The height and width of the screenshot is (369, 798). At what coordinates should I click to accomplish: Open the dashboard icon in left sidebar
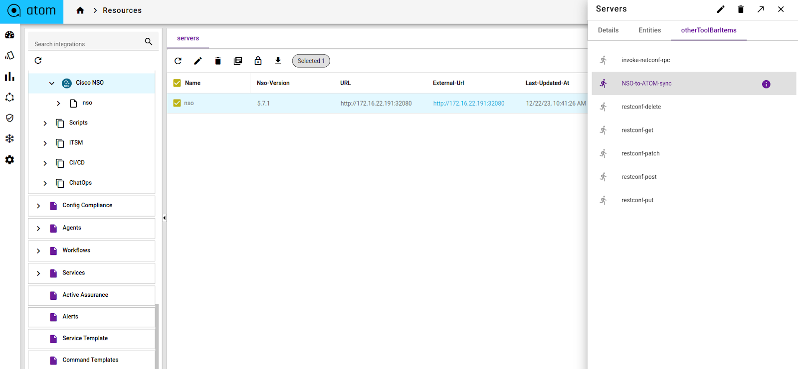9,35
